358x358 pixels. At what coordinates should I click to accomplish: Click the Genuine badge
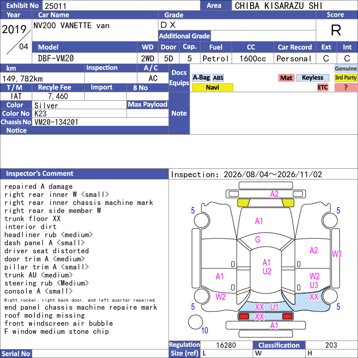tap(345, 68)
